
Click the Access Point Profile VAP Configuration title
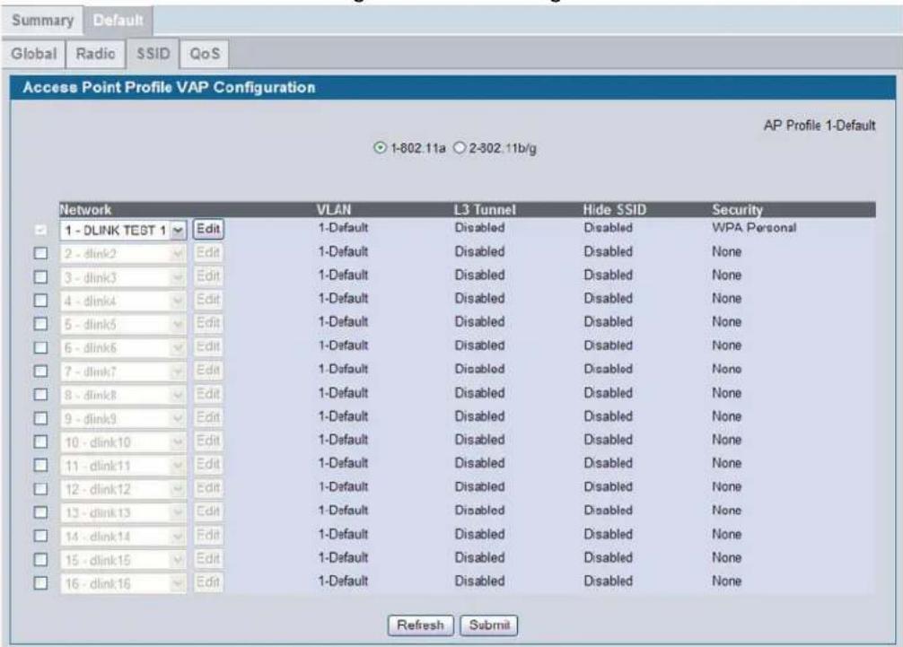(x=170, y=88)
